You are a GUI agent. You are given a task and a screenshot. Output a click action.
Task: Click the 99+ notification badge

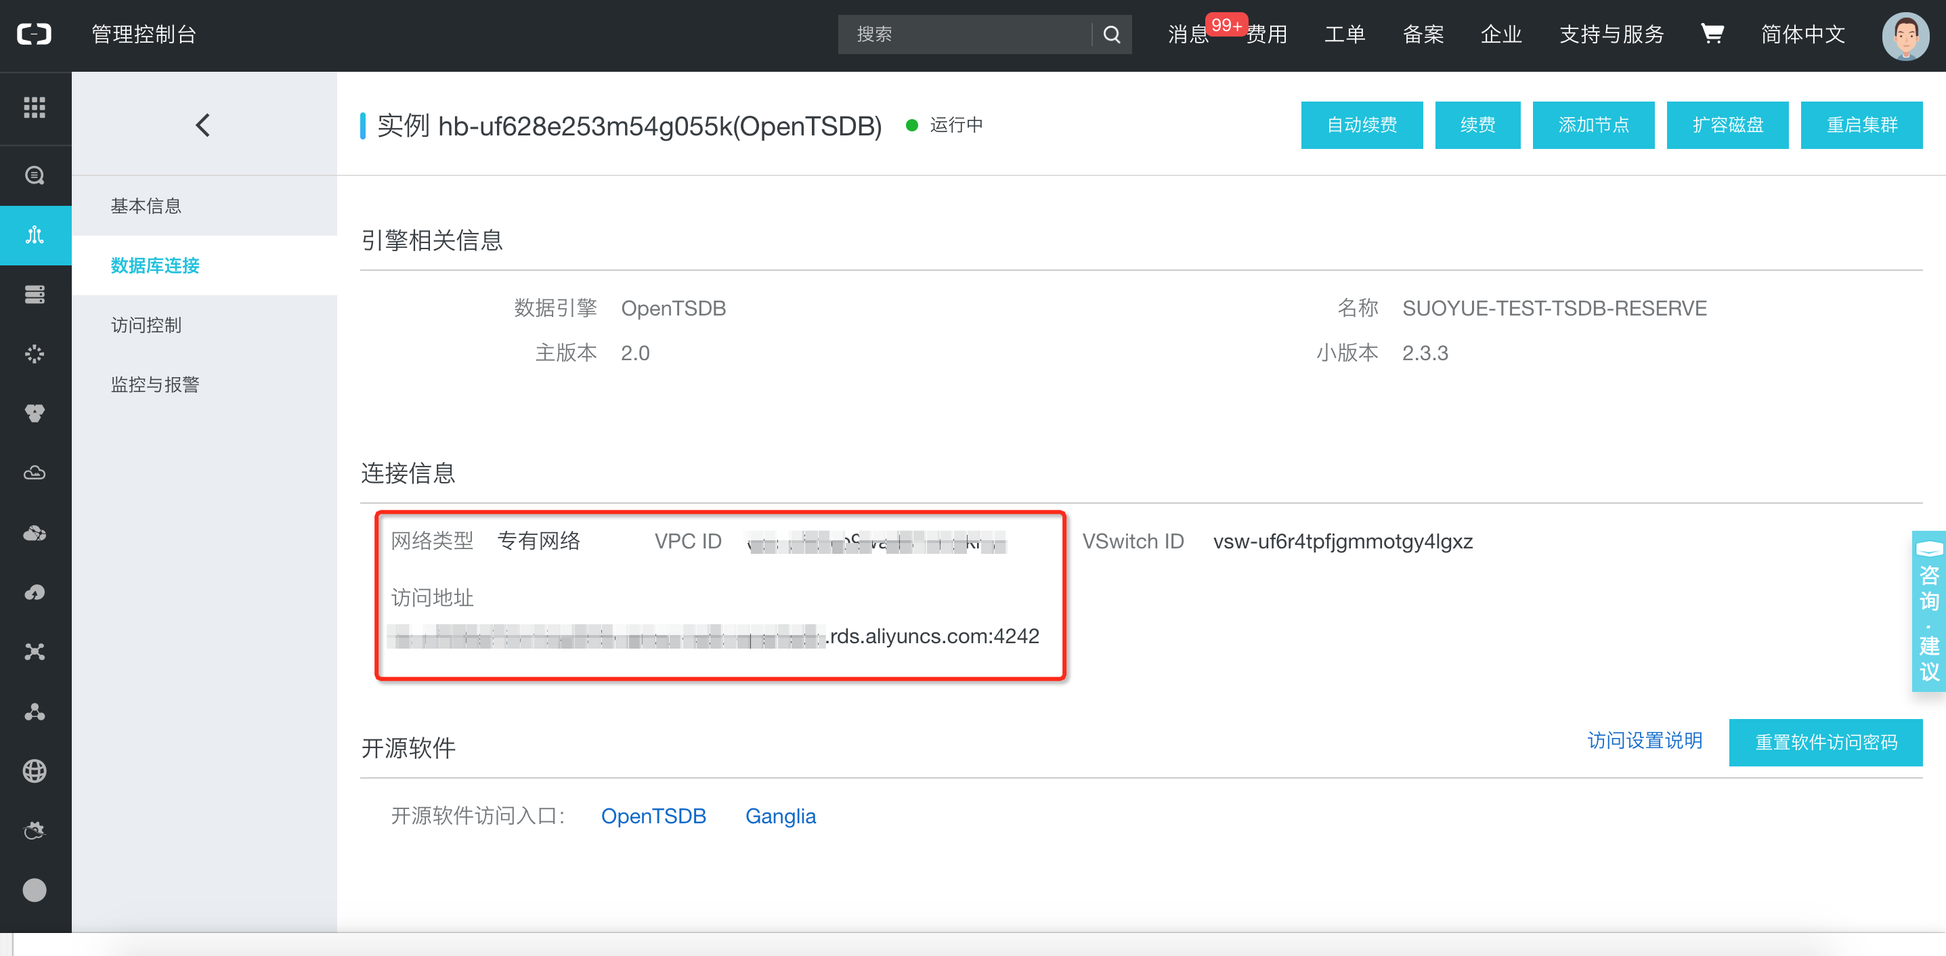coord(1226,25)
